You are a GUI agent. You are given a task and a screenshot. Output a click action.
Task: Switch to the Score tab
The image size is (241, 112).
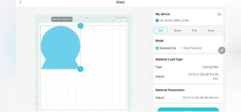click(x=178, y=30)
